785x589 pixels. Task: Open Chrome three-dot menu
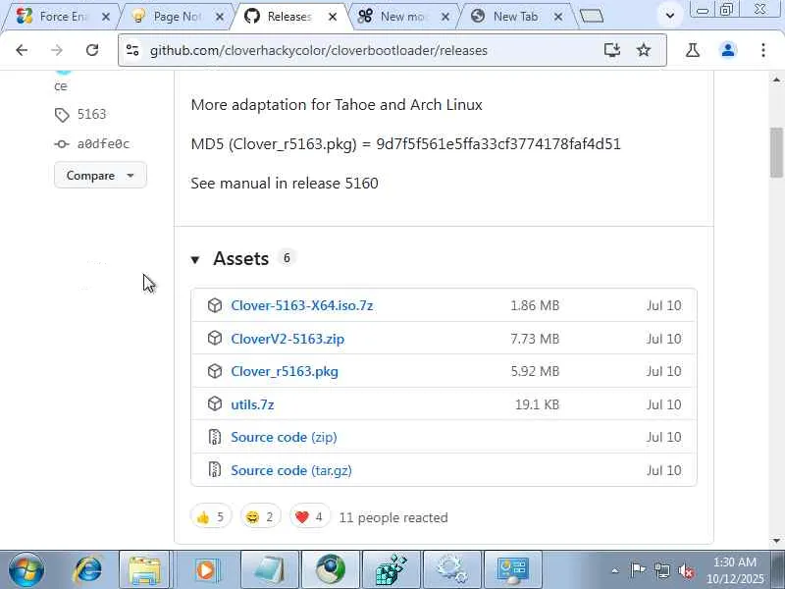click(763, 50)
